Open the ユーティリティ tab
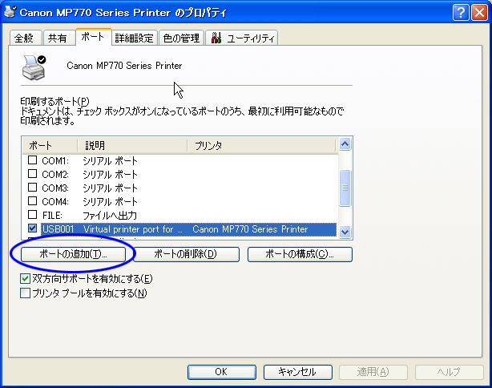The width and height of the screenshot is (492, 388). (242, 38)
